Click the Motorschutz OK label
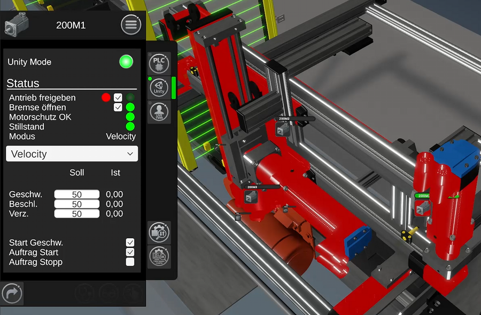This screenshot has height=315, width=481. pyautogui.click(x=40, y=117)
